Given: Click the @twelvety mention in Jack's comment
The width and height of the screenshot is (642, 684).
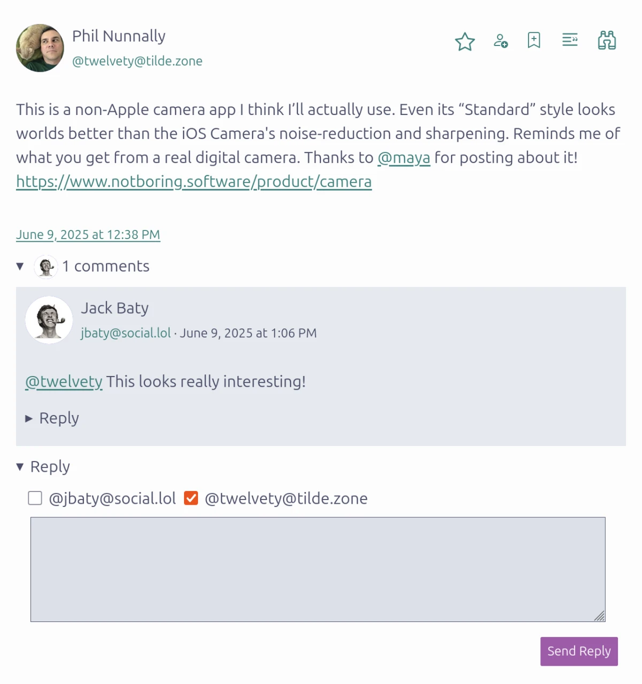Looking at the screenshot, I should pos(64,382).
